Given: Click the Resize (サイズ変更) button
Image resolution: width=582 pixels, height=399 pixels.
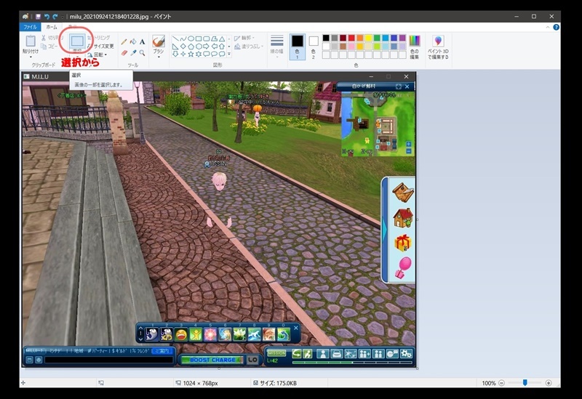Looking at the screenshot, I should [x=100, y=46].
